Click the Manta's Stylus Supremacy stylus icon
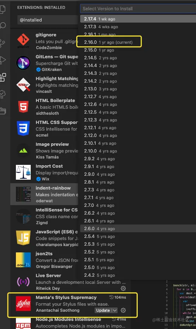 [23, 304]
